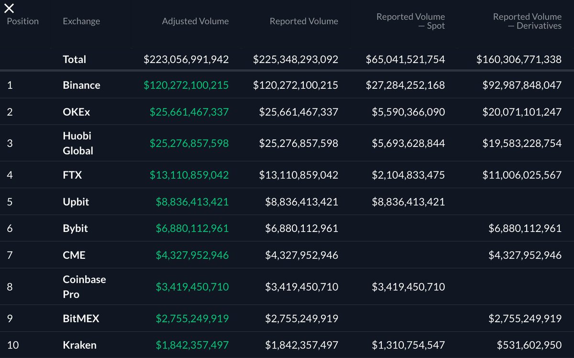The height and width of the screenshot is (358, 574).
Task: Select position number 10 for Kraken
Action: (12, 345)
